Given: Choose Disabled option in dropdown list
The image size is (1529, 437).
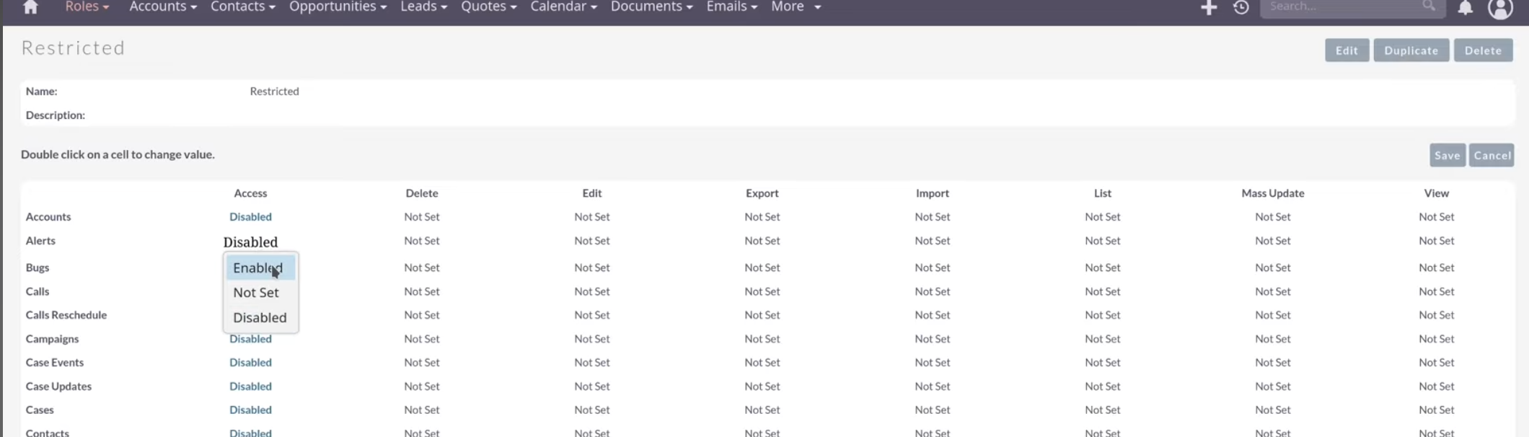Looking at the screenshot, I should click(x=260, y=317).
